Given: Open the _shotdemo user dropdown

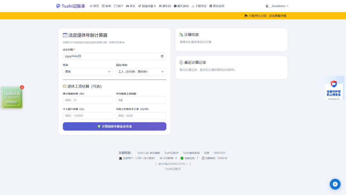Looking at the screenshot, I should pos(277,6).
